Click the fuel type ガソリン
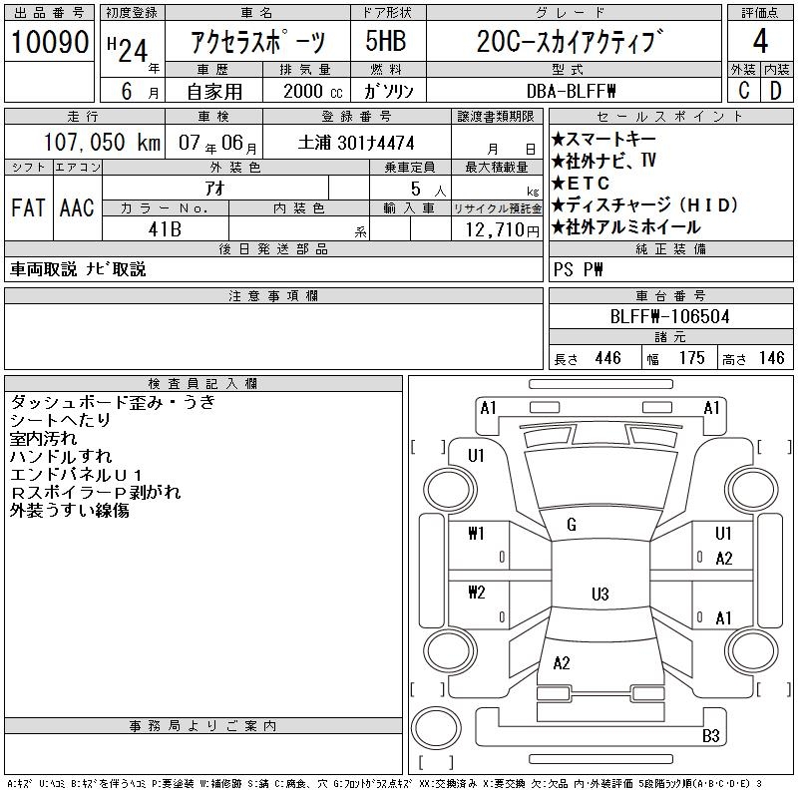Image resolution: width=798 pixels, height=798 pixels. click(x=388, y=92)
